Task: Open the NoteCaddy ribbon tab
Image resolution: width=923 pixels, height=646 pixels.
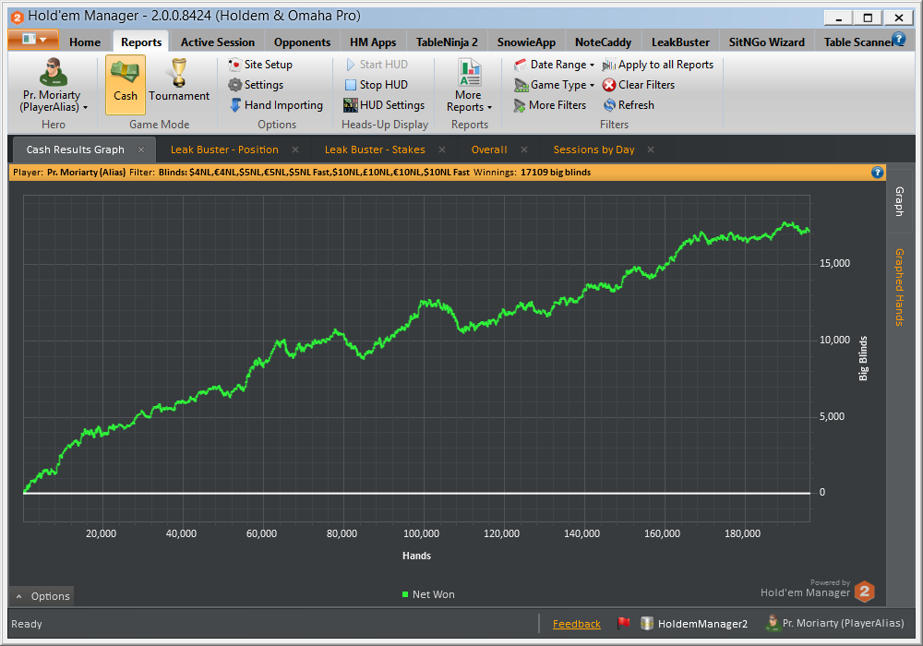Action: pyautogui.click(x=603, y=42)
